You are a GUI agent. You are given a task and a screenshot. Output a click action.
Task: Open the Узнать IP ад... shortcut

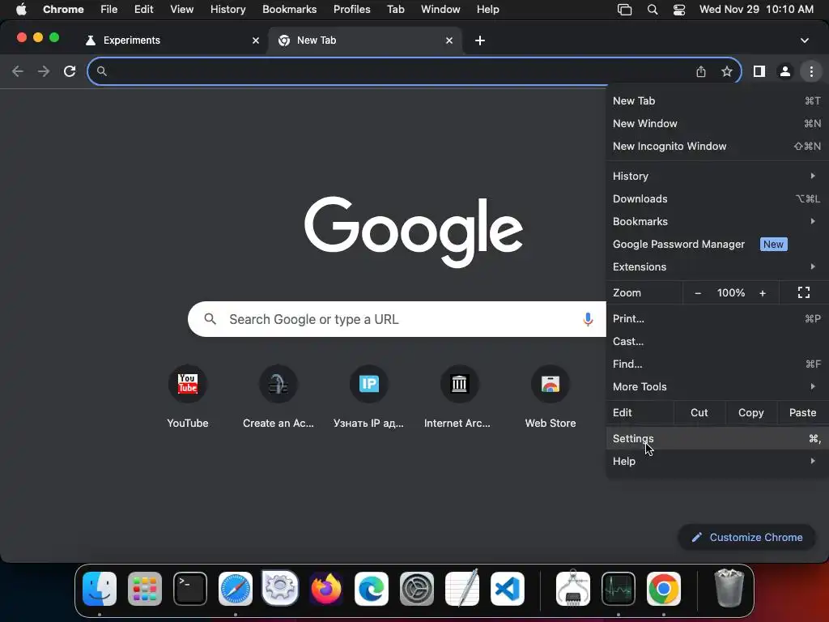point(368,397)
